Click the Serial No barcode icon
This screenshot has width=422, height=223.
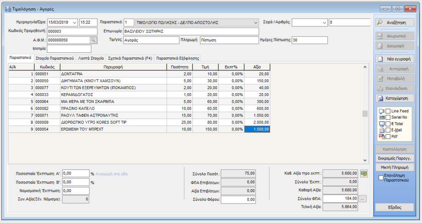382,117
